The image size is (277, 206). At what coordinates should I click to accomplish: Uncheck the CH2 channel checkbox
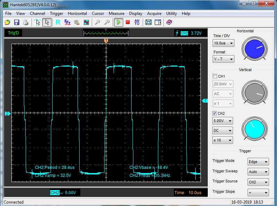[x=214, y=113]
